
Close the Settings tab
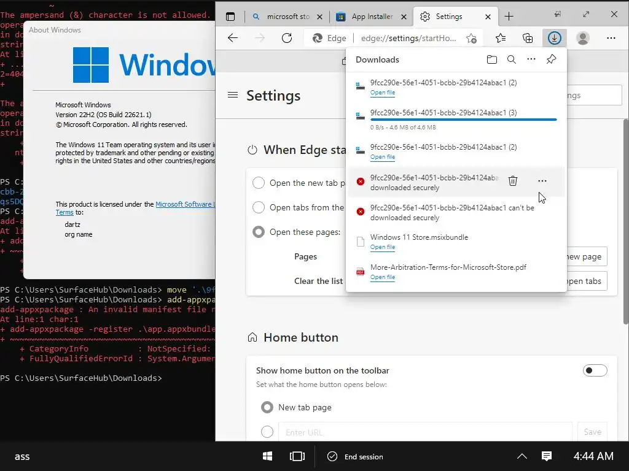point(488,17)
